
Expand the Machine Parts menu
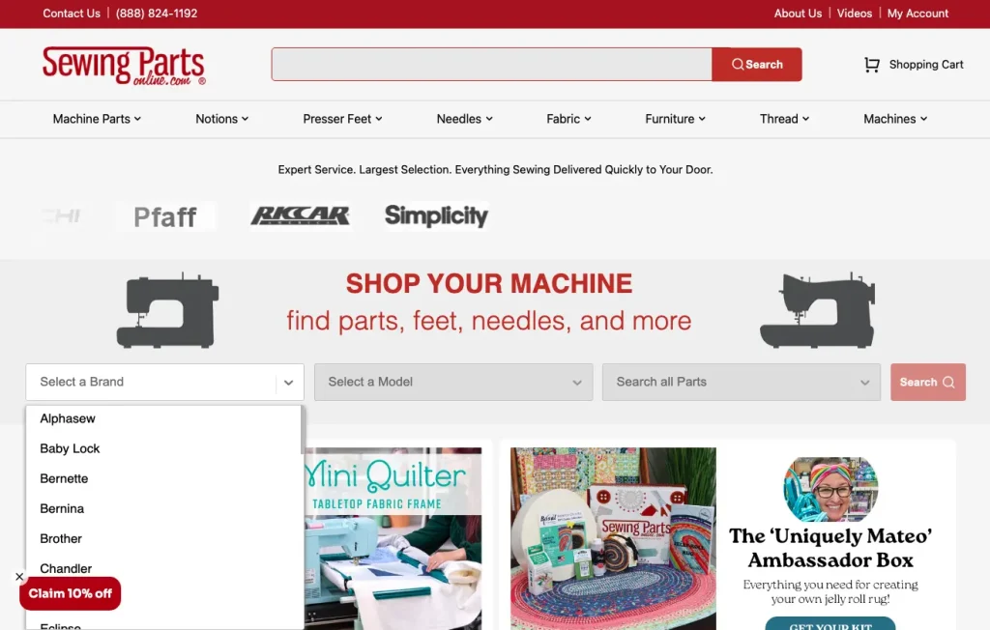(97, 119)
